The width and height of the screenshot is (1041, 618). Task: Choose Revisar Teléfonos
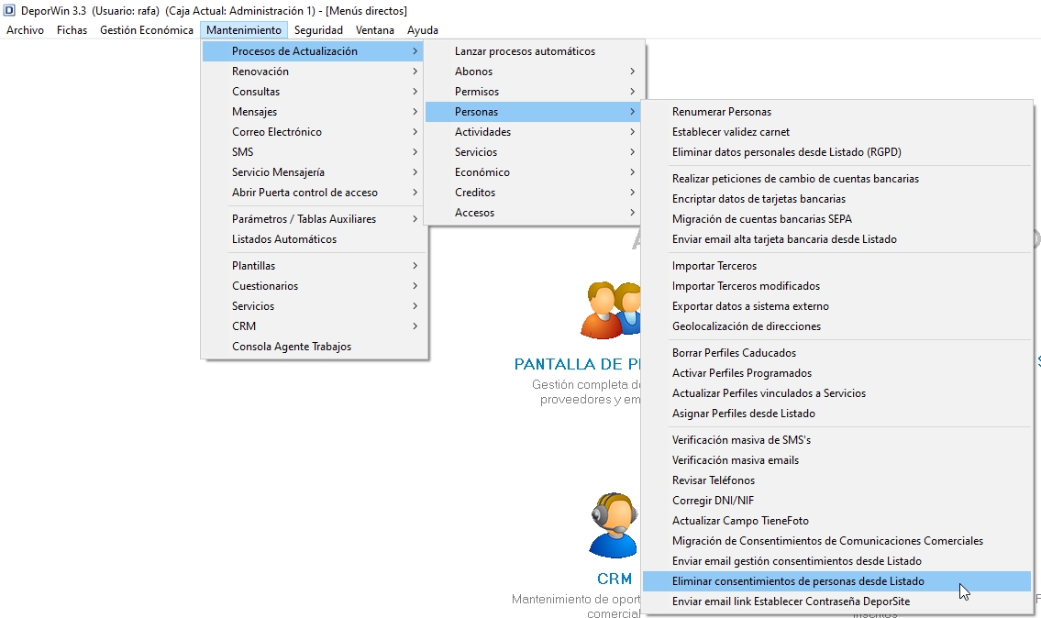click(x=836, y=480)
